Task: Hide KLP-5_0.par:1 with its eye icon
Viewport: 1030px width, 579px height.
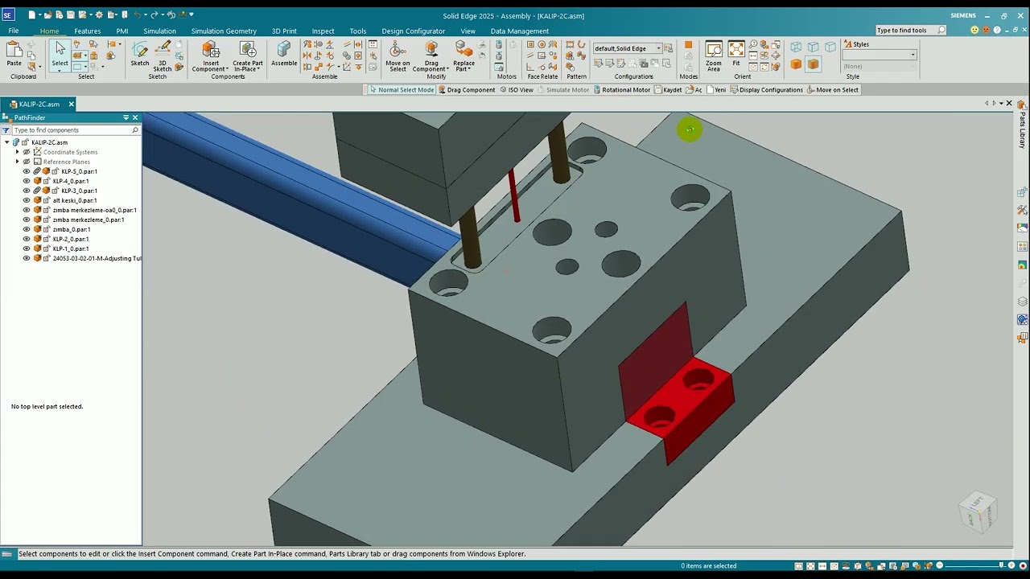Action: [27, 171]
